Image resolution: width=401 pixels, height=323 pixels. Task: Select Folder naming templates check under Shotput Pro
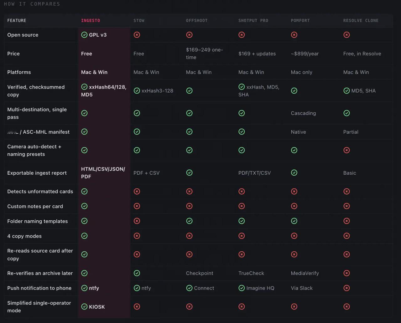242,221
